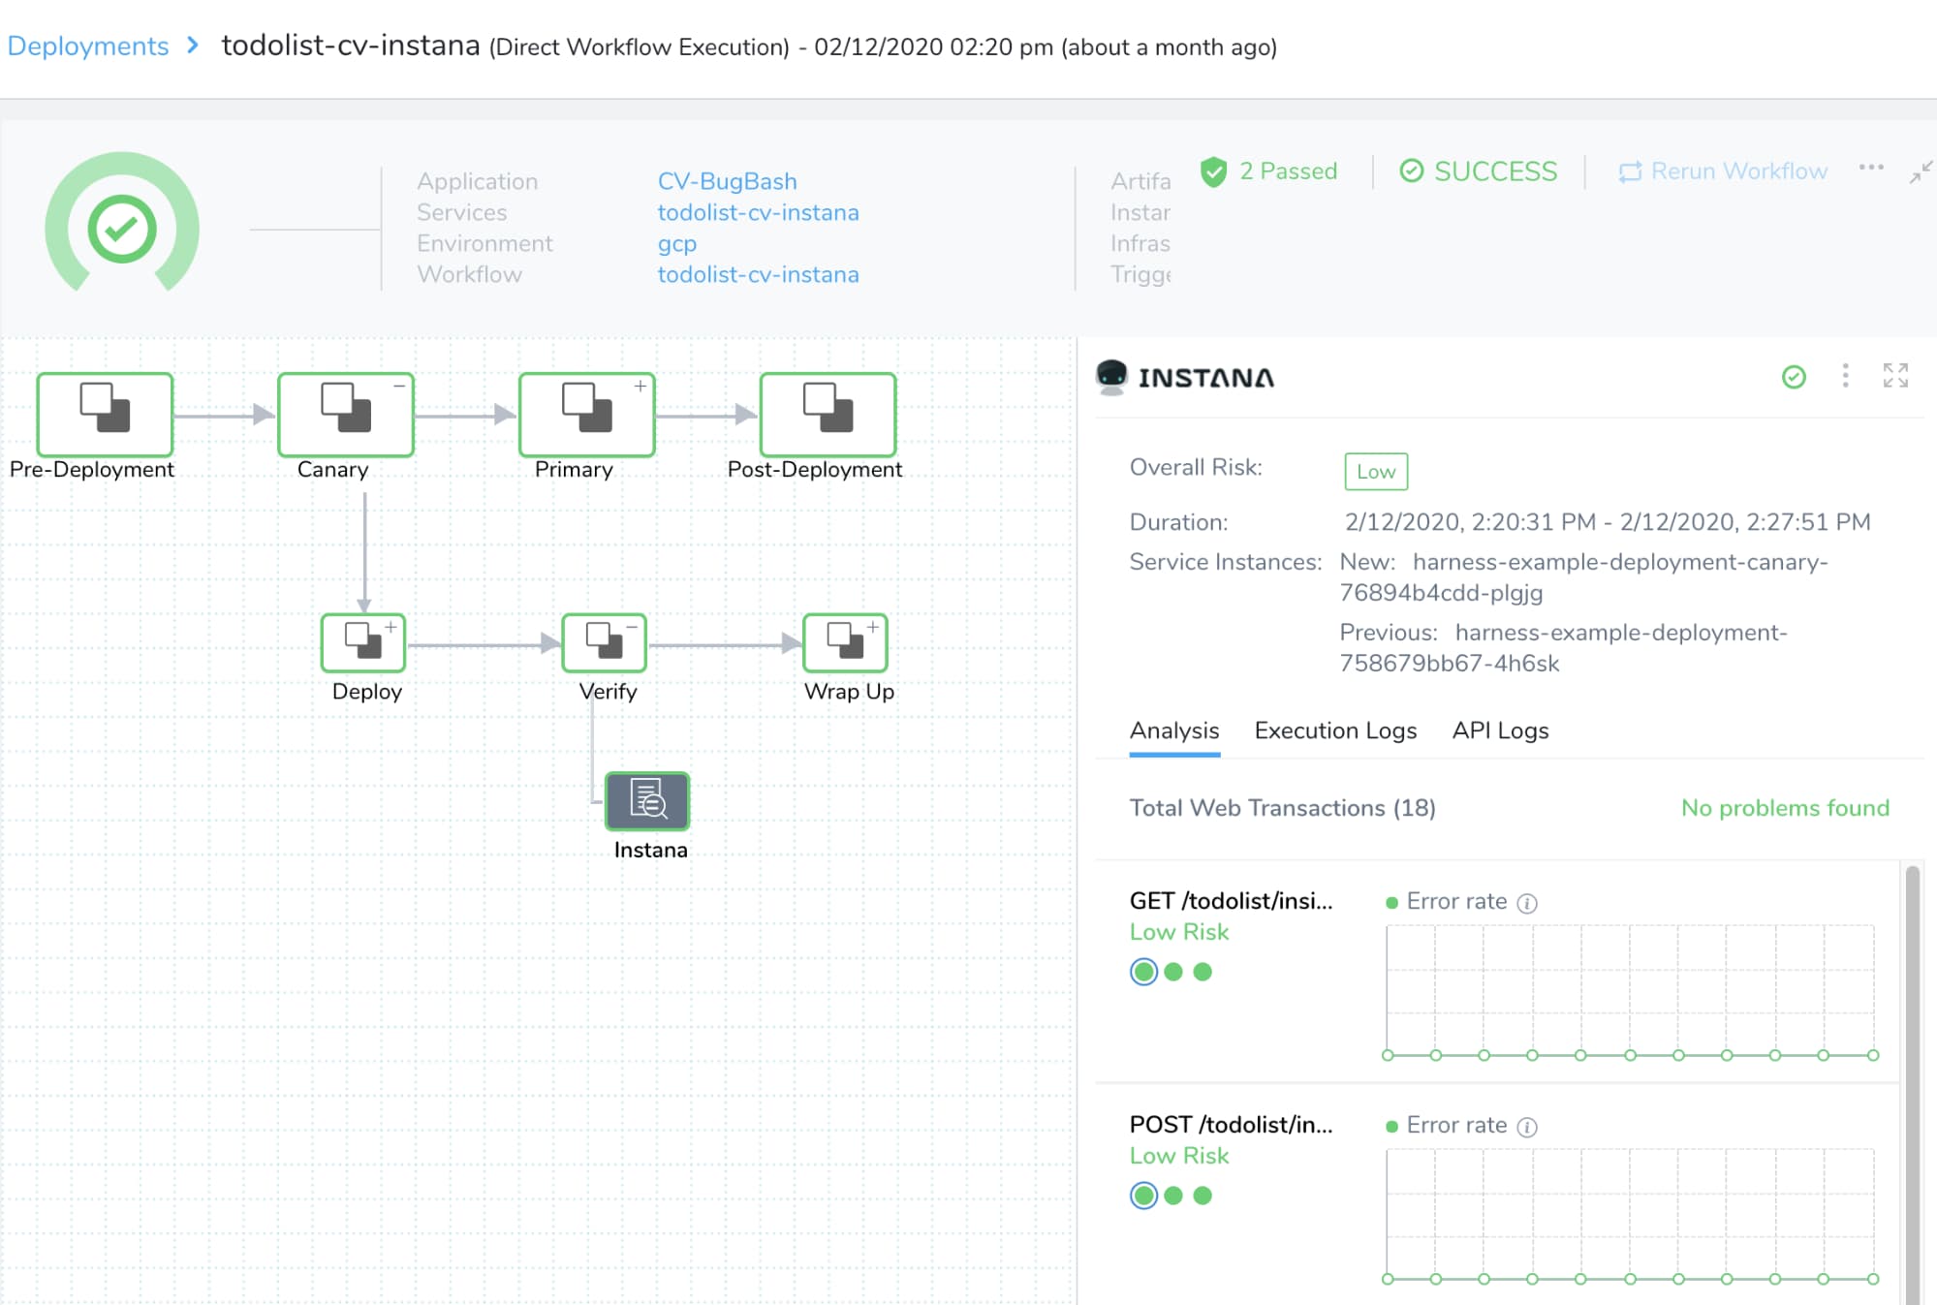Image resolution: width=1937 pixels, height=1305 pixels.
Task: Click the 2 Passed shield icon
Action: point(1211,171)
